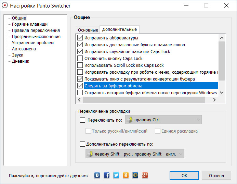Check 'Исправлять раскладку при работе с меню'
Viewport: 237px width, 184px height.
80,72
